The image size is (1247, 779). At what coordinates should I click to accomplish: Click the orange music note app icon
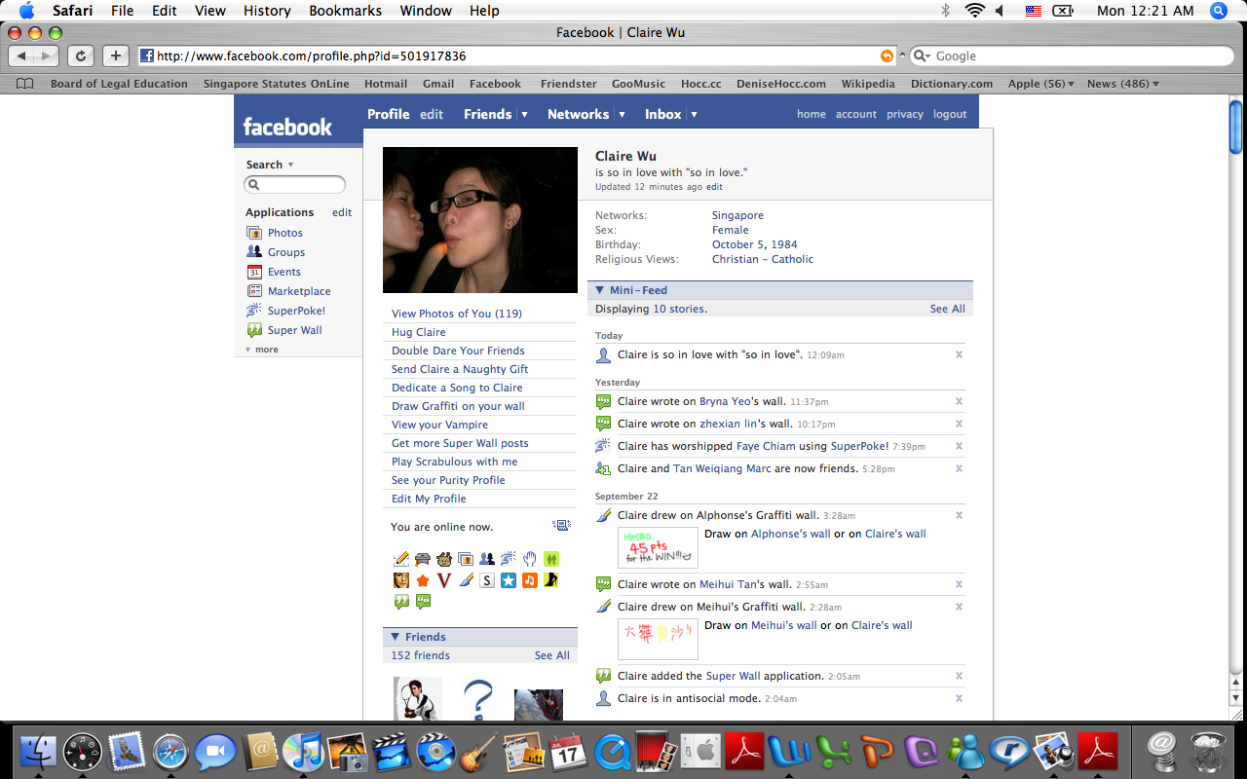(530, 580)
